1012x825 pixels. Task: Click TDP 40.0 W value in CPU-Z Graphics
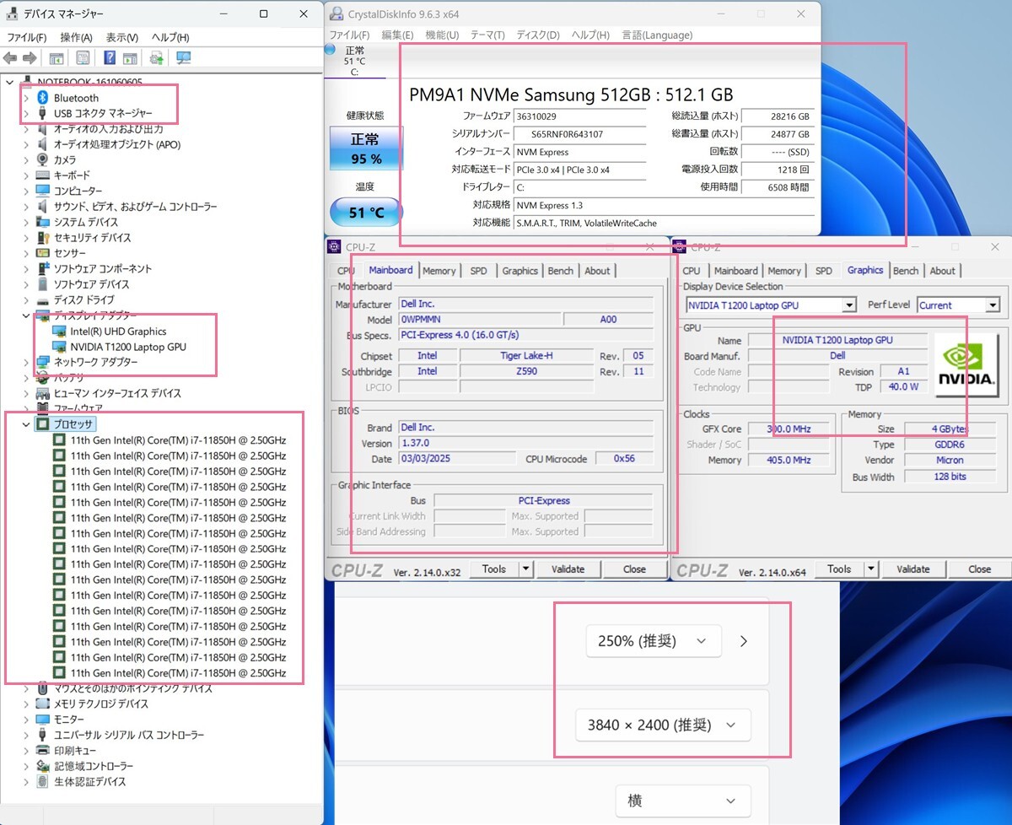click(902, 387)
